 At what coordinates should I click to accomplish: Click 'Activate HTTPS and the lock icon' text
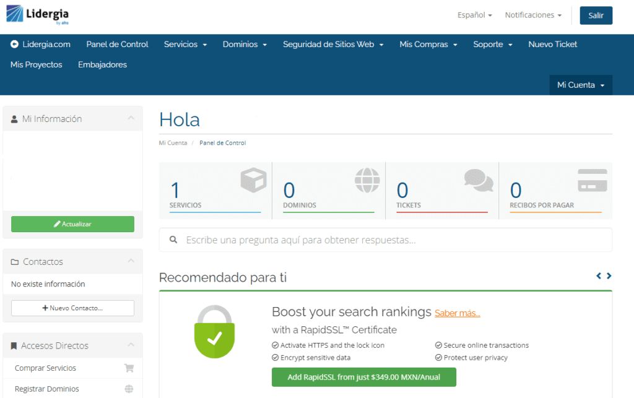point(332,345)
